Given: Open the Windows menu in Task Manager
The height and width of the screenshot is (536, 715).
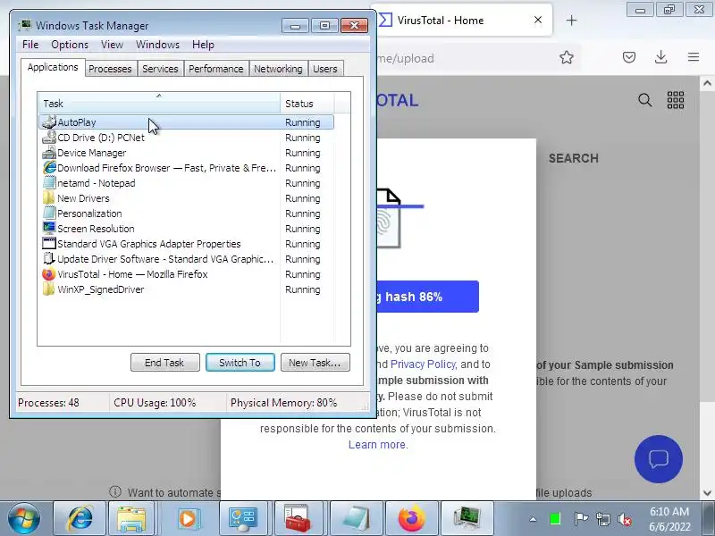Looking at the screenshot, I should click(x=158, y=45).
